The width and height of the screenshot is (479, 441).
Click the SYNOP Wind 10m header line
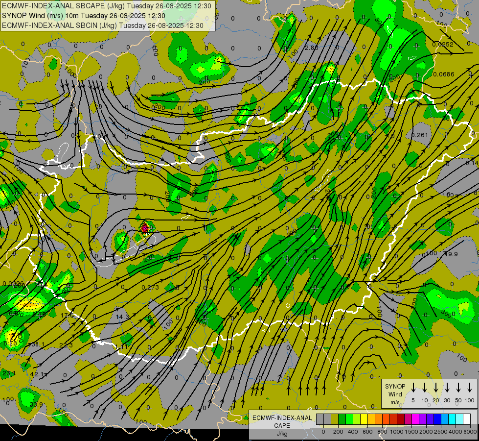point(83,16)
